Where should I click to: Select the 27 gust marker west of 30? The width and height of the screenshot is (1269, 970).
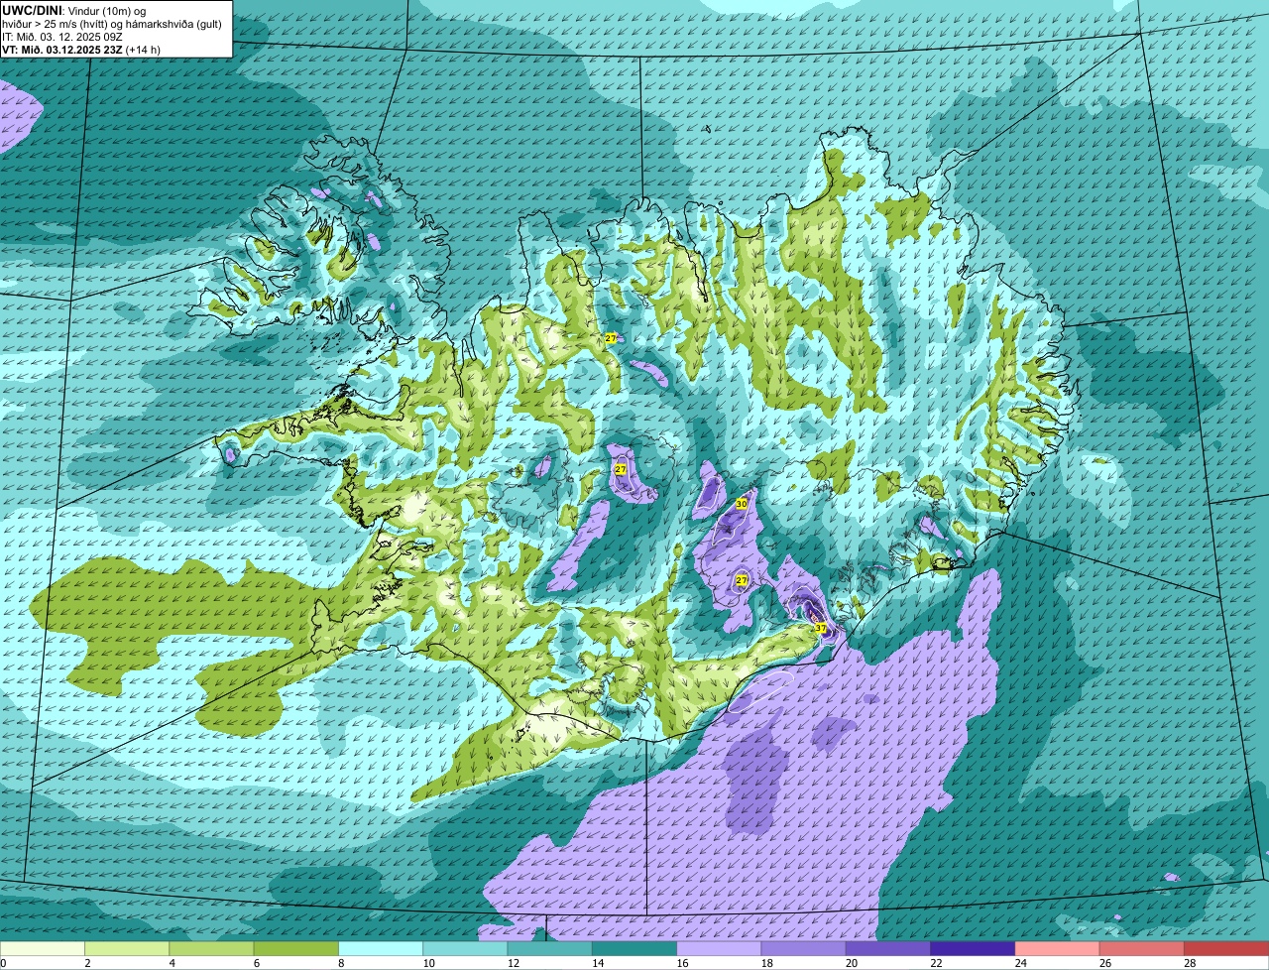pos(620,469)
